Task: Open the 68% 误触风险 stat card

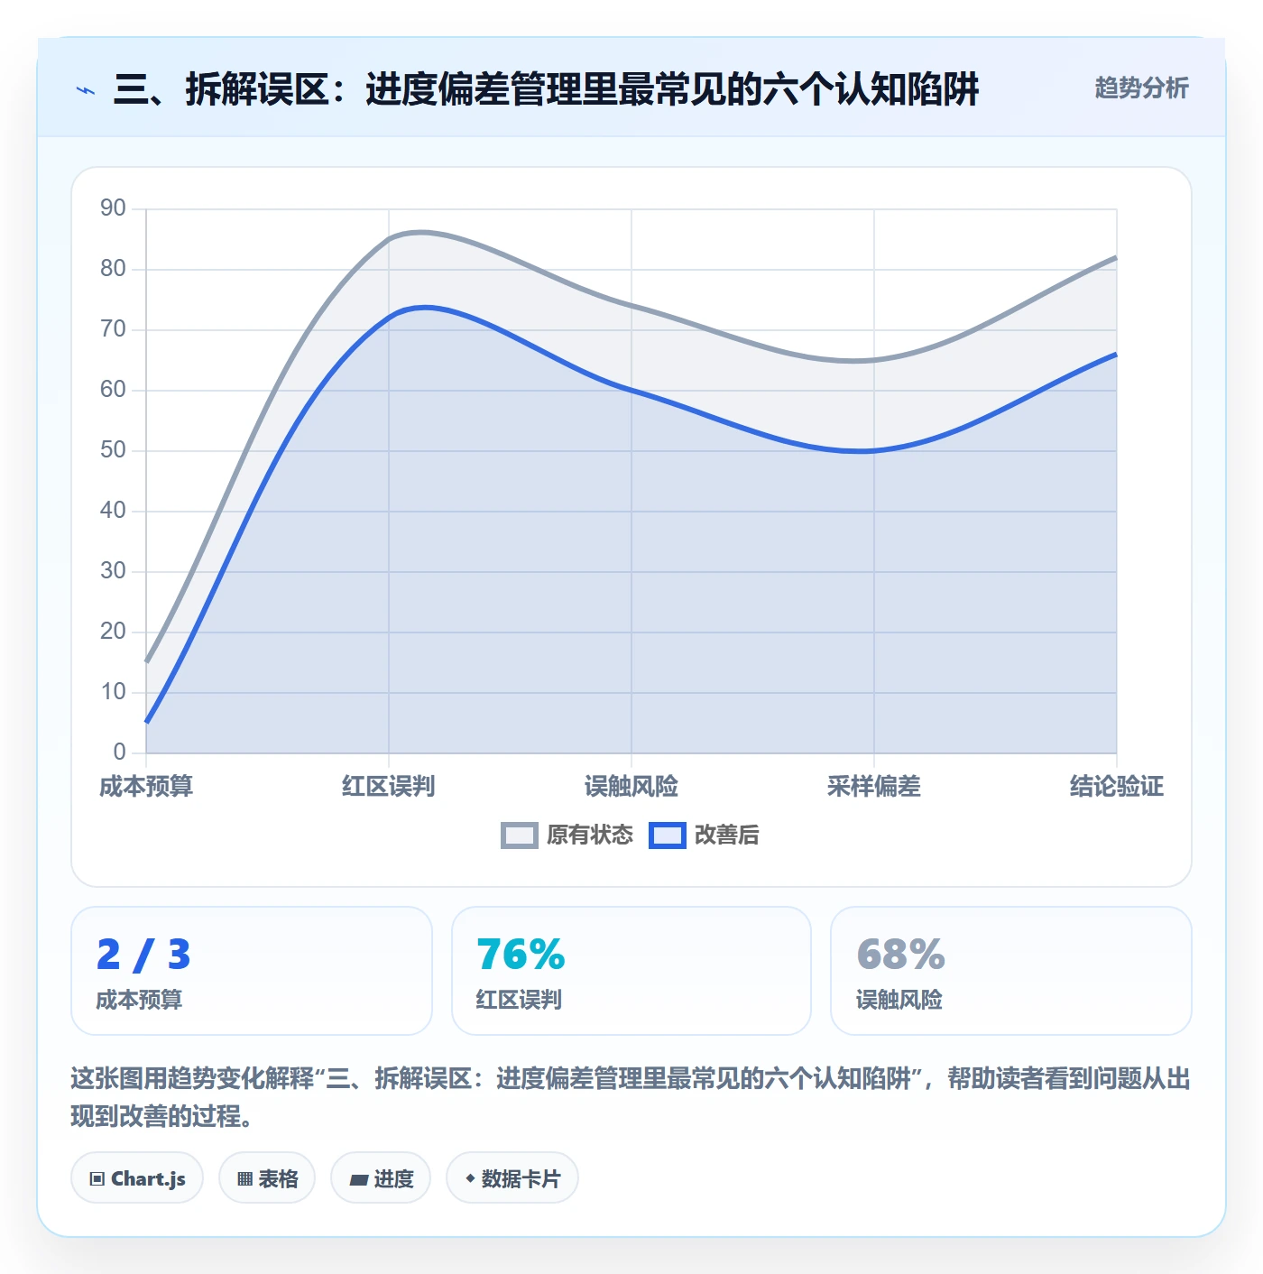Action: tap(1011, 971)
